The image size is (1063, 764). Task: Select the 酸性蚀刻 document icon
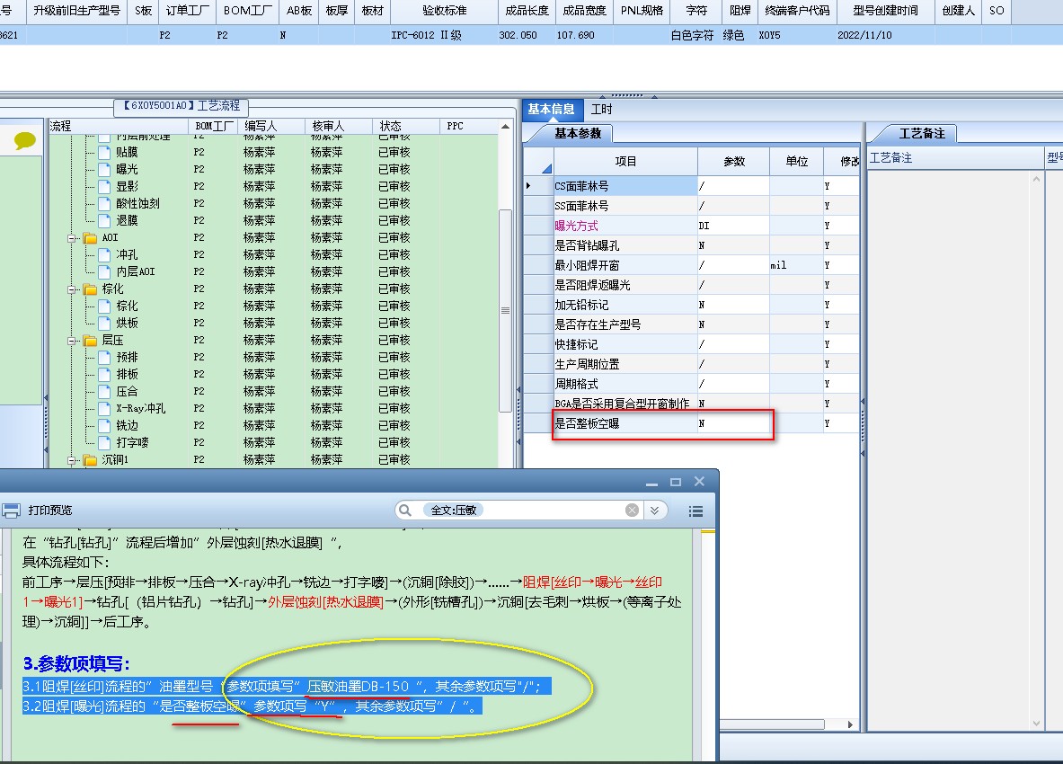[104, 203]
